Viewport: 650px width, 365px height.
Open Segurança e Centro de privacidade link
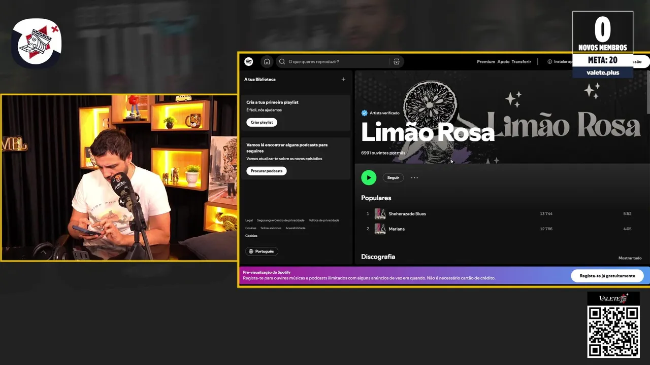coord(281,221)
